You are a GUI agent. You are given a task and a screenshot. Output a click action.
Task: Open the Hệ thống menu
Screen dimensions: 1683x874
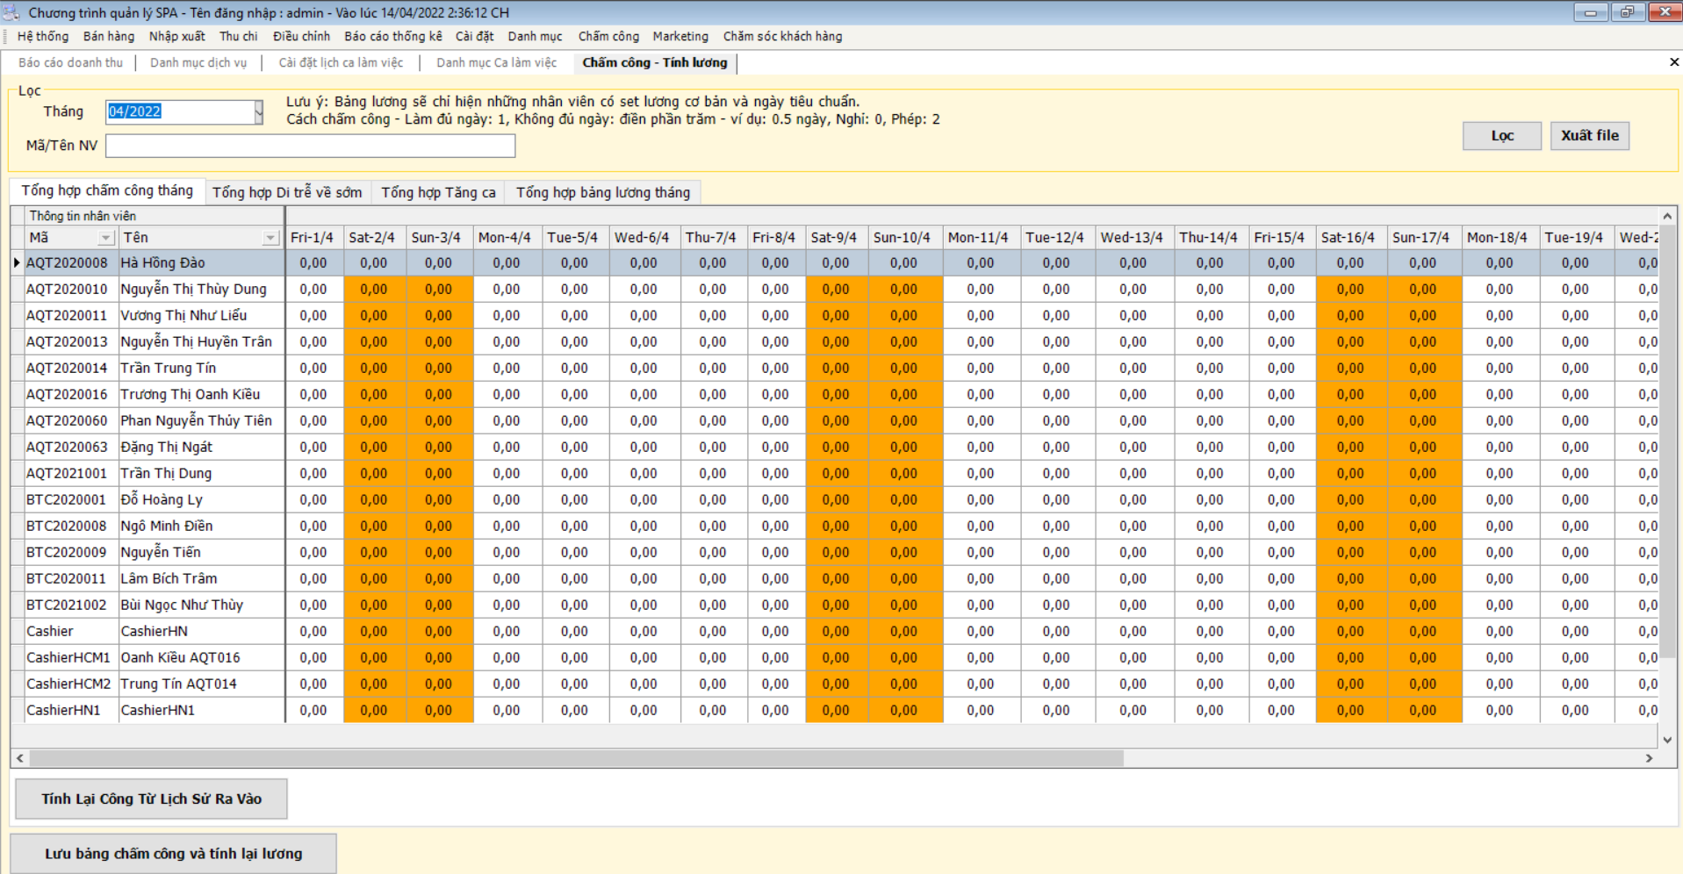click(42, 36)
